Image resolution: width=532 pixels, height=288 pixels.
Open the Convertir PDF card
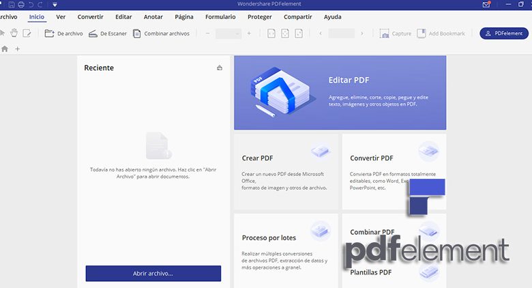click(394, 172)
